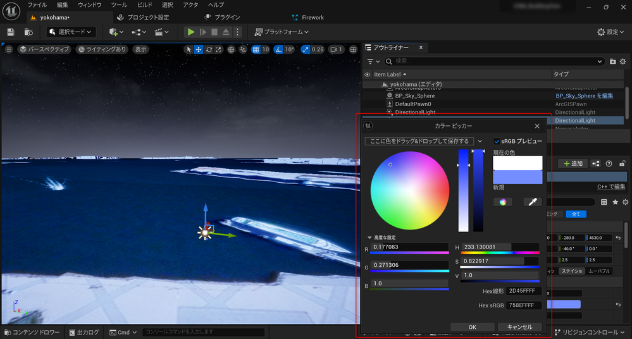Choose the Select objects cursor tool
Viewport: 632px width, 339px height.
coord(189,49)
